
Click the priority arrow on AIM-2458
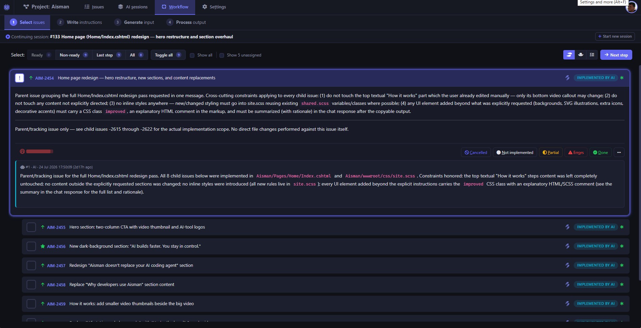tap(43, 285)
